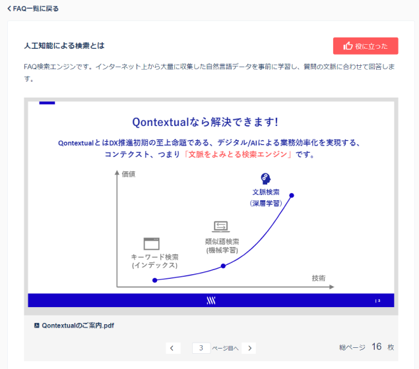Advance to the next PDF page
The height and width of the screenshot is (369, 419).
coord(250,348)
